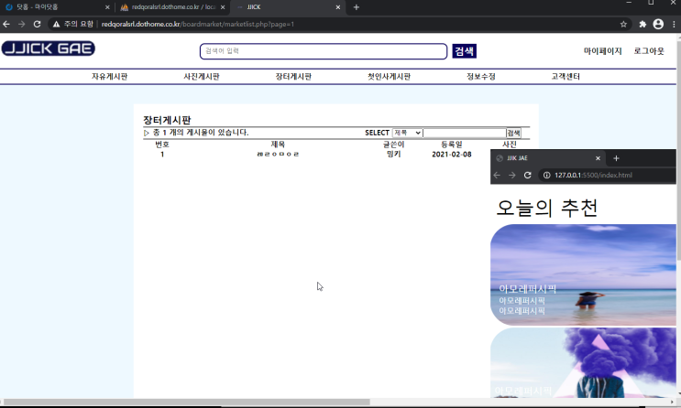681x408 pixels.
Task: Go forward in the main browser window
Action: click(21, 25)
